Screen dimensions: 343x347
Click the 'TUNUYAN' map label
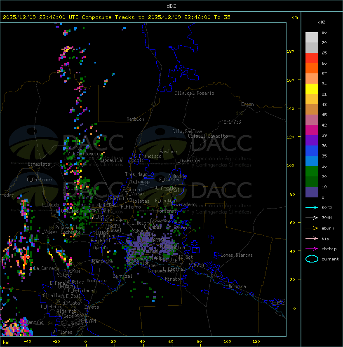87,321
